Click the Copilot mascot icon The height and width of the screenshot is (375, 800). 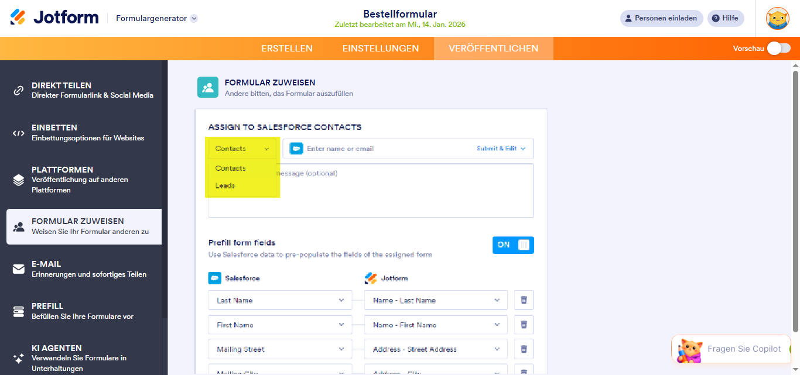click(x=690, y=350)
